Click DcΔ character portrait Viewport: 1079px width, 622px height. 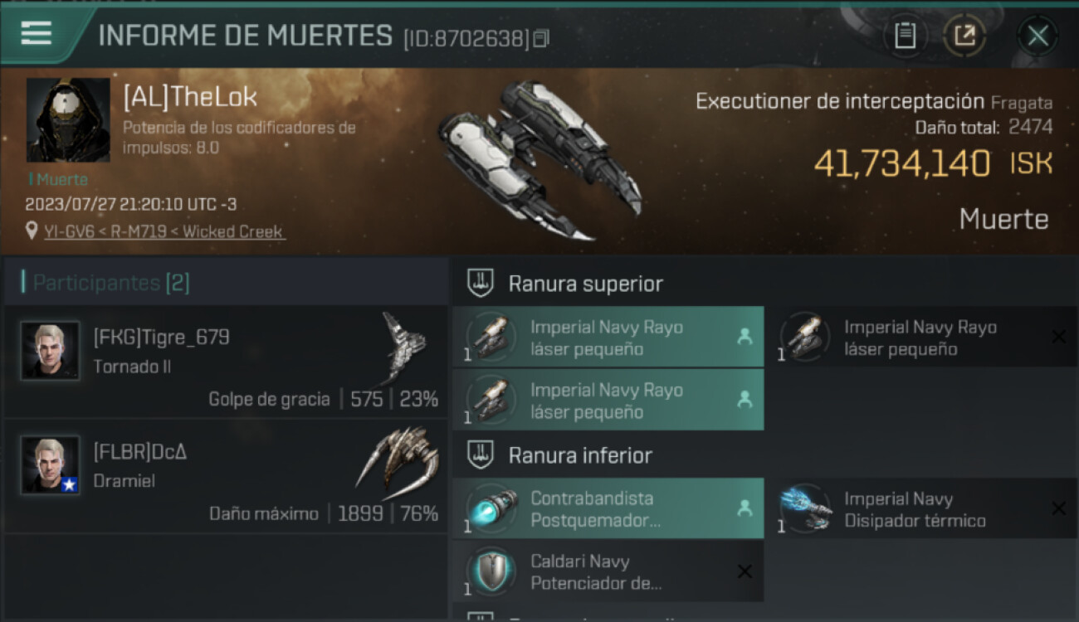[50, 464]
